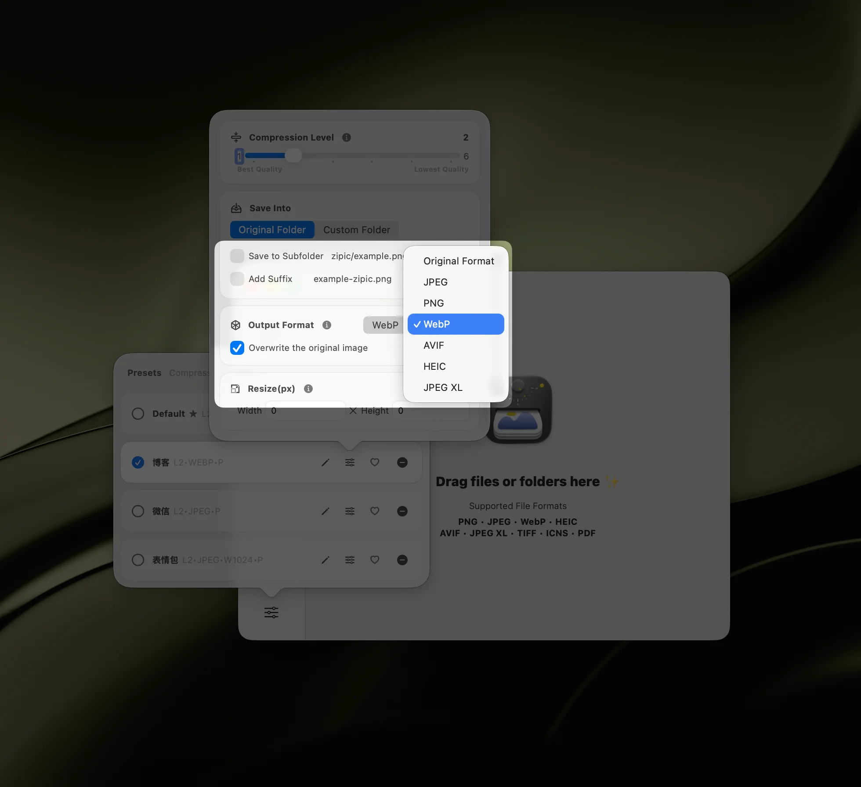Pick HEIC in the format menu

coord(434,366)
